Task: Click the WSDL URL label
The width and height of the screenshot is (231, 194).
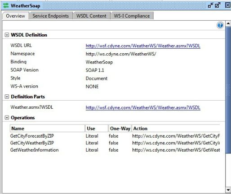Action: click(21, 45)
